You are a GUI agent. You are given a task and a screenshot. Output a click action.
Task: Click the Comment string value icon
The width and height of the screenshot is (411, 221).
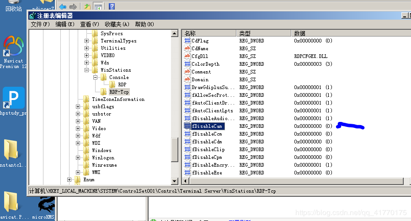pos(187,72)
